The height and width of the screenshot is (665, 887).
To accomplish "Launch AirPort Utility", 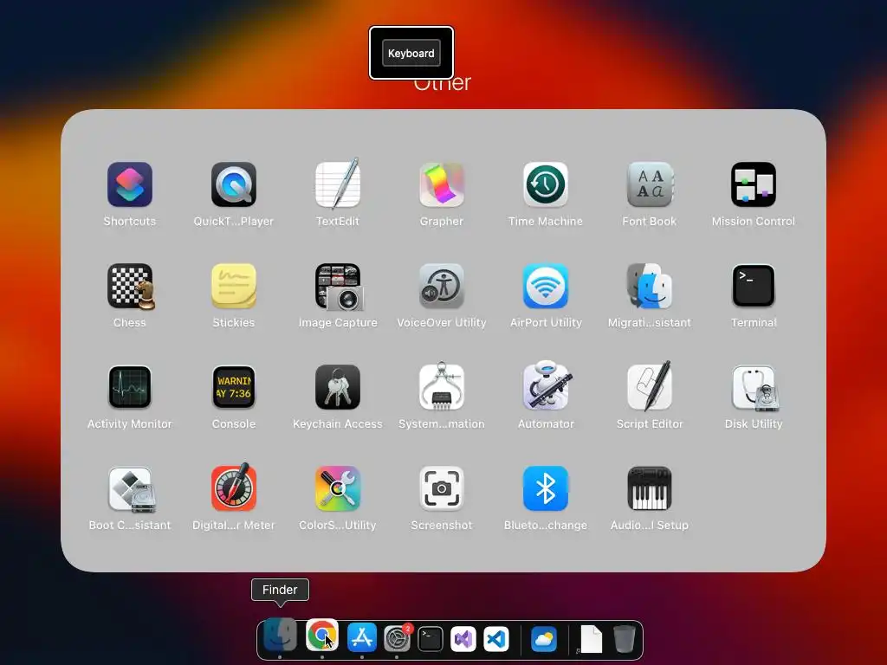I will pyautogui.click(x=546, y=286).
